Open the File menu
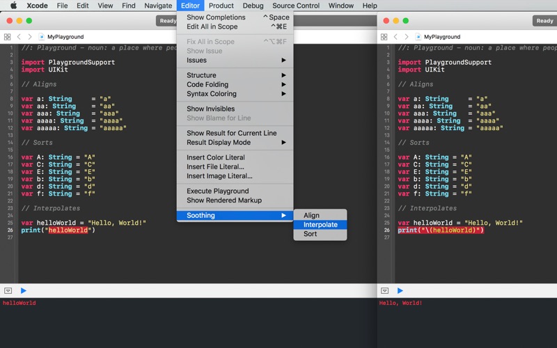 tap(62, 6)
